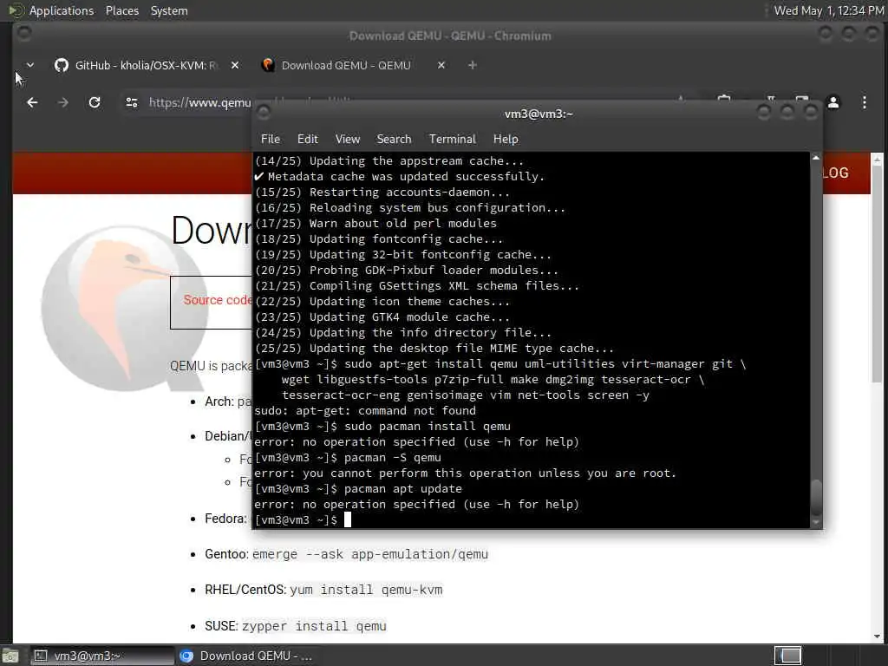Viewport: 888px width, 666px height.
Task: Click GitHub octocat favicon on first tab
Action: click(62, 65)
